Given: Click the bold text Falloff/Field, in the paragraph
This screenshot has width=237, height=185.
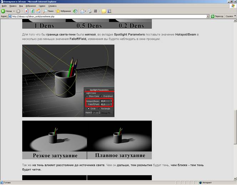Looking at the screenshot, I should pos(78,39).
